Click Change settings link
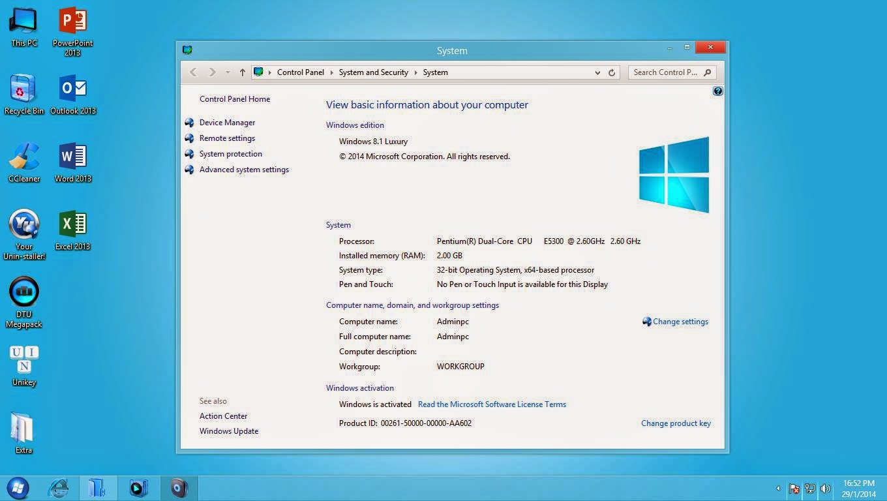The image size is (887, 501). tap(680, 322)
